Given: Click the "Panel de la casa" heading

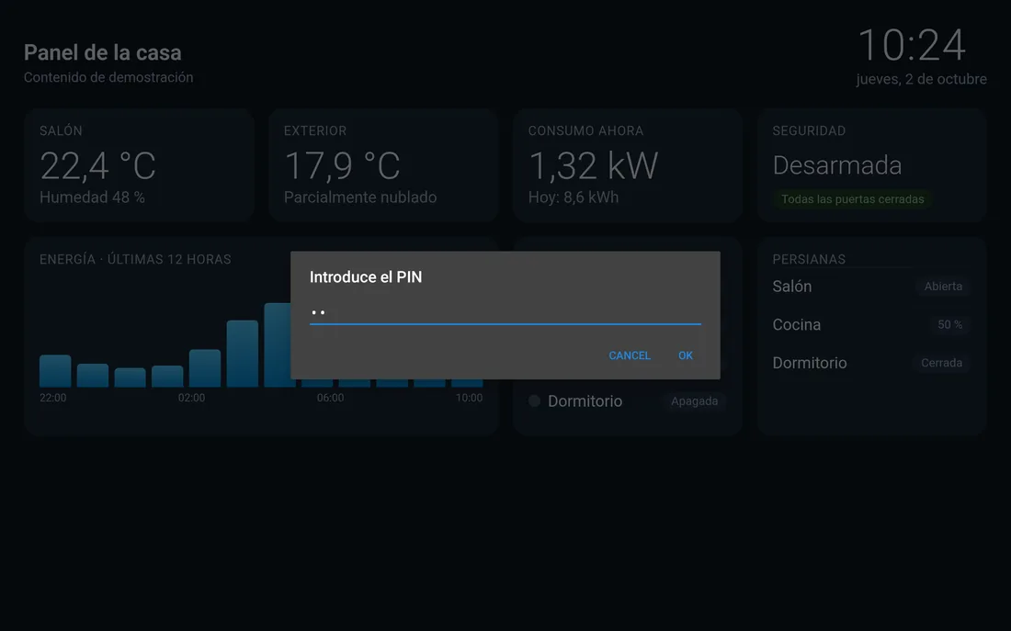Looking at the screenshot, I should [x=103, y=52].
